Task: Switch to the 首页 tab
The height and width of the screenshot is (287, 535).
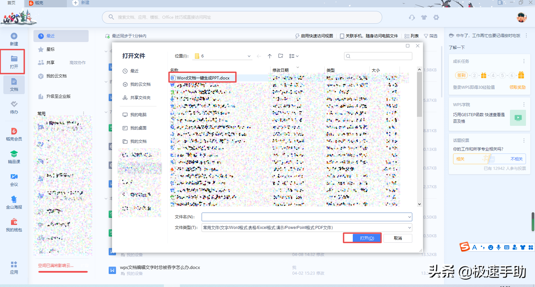Action: (x=11, y=3)
